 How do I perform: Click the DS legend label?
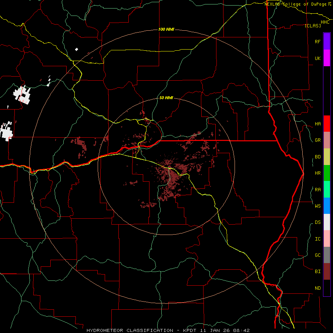317,222
